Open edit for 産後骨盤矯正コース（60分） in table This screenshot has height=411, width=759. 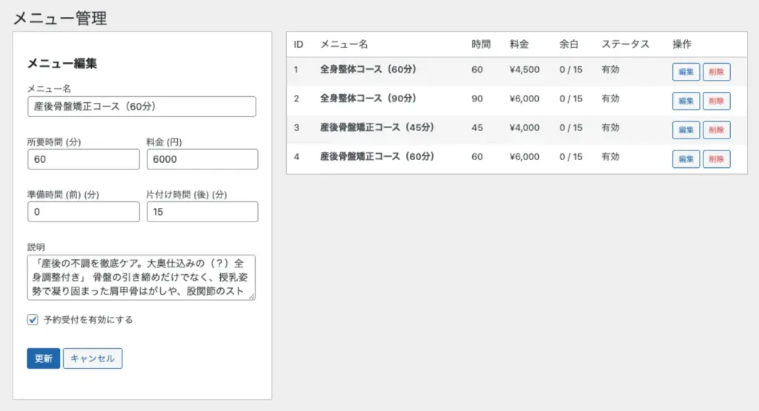click(x=686, y=158)
